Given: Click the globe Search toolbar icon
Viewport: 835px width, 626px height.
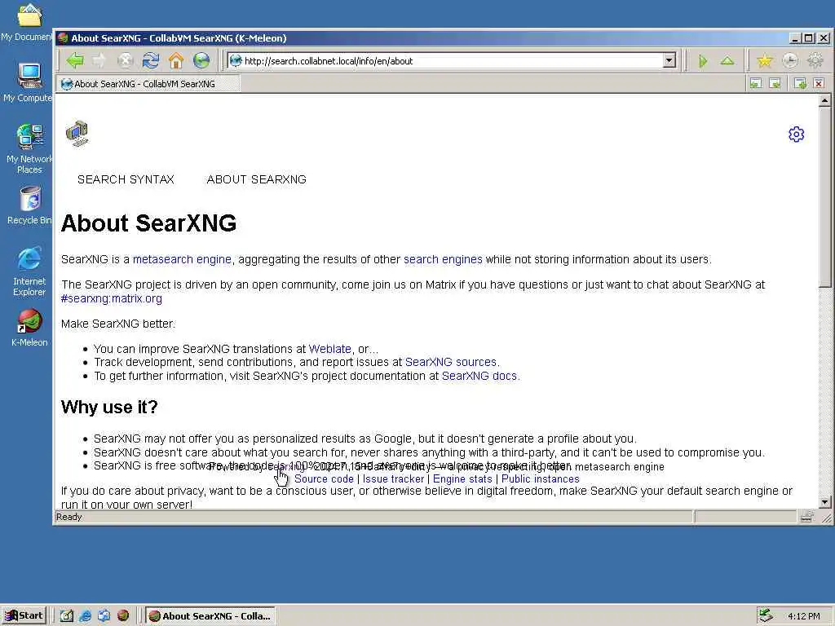Looking at the screenshot, I should (x=201, y=60).
